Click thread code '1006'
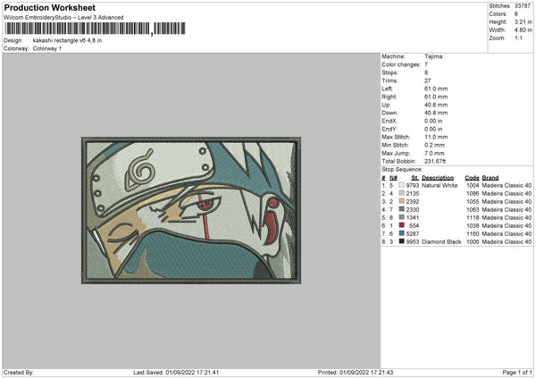This screenshot has height=379, width=536. point(473,242)
